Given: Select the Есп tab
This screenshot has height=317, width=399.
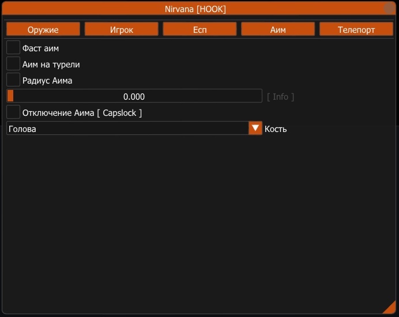Looking at the screenshot, I should pyautogui.click(x=199, y=29).
